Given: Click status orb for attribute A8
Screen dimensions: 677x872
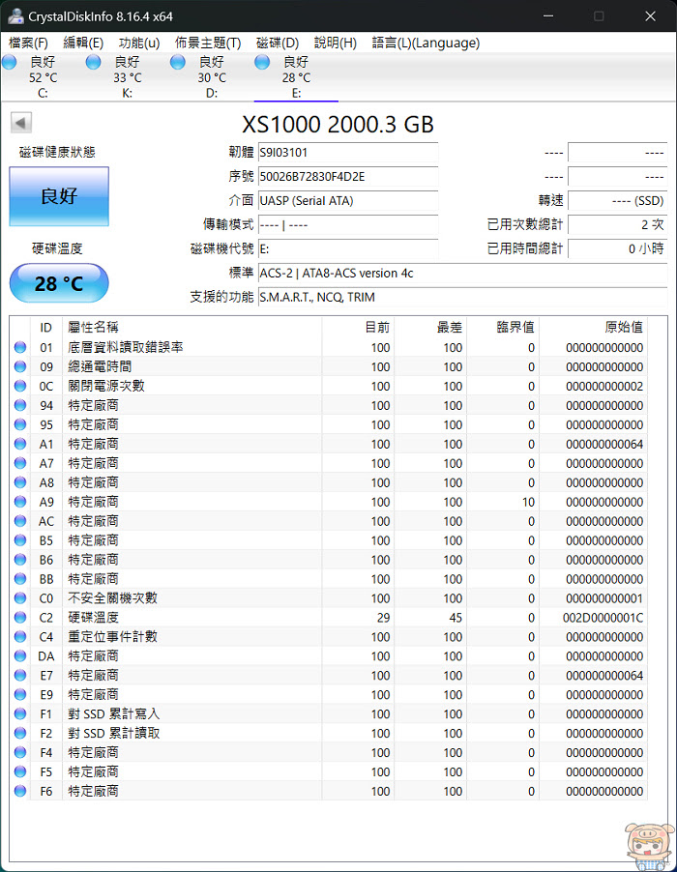Looking at the screenshot, I should click(x=20, y=482).
